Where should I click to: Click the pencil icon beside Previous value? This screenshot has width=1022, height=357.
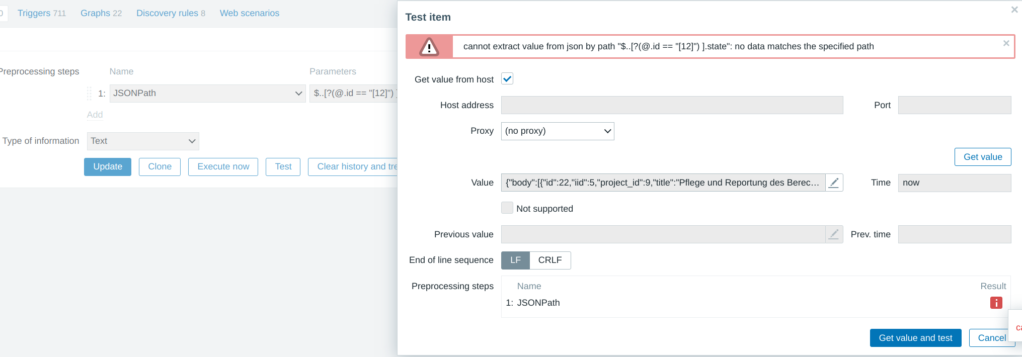pos(834,234)
